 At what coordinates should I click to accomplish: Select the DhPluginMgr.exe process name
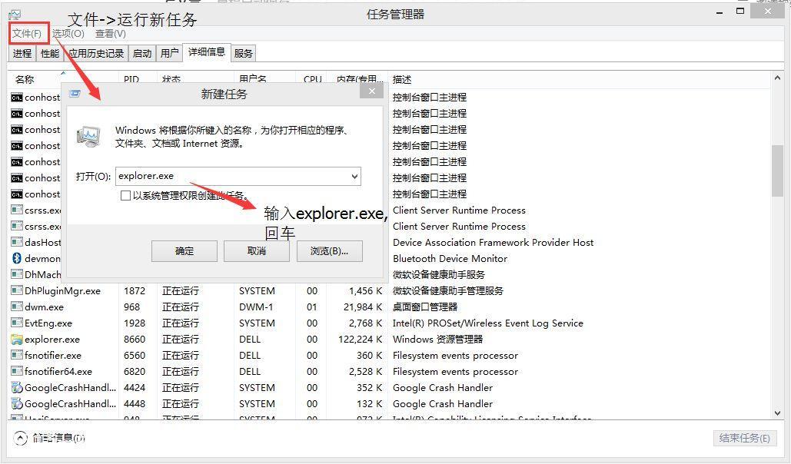click(x=62, y=290)
